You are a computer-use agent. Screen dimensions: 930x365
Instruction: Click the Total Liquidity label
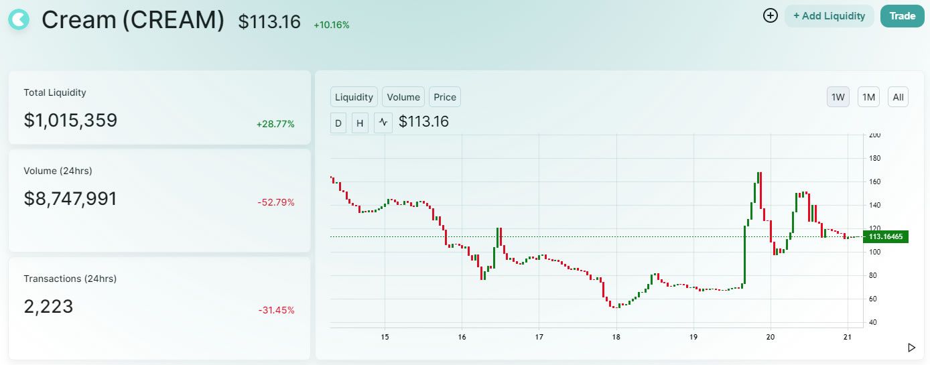click(x=55, y=92)
